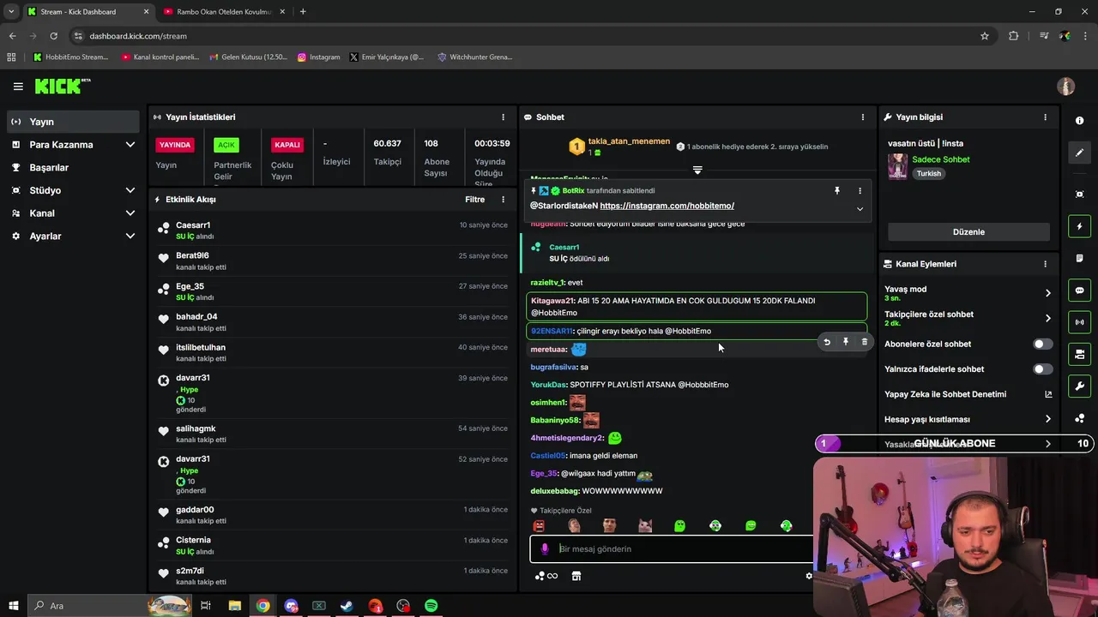The width and height of the screenshot is (1098, 617).
Task: Click the Sadece Sohbet category link
Action: (x=940, y=159)
